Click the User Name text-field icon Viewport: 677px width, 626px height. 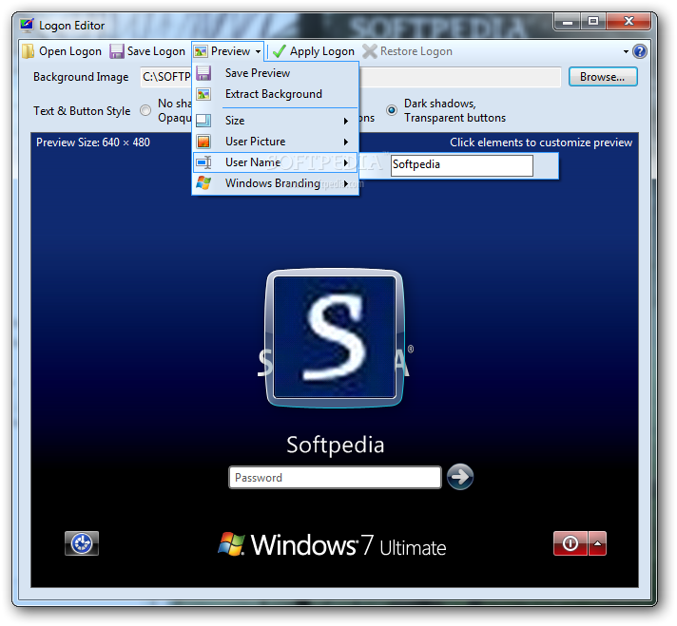[203, 162]
